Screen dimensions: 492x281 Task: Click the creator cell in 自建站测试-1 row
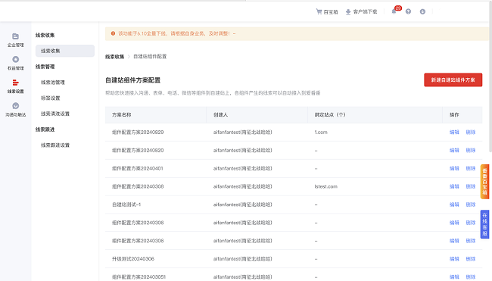(242, 205)
